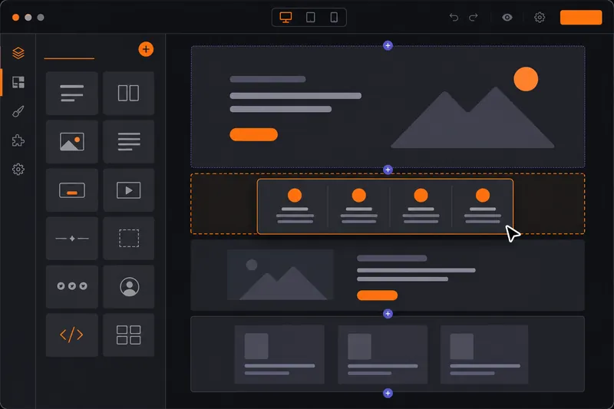614x409 pixels.
Task: Open top bar gear settings
Action: pos(540,17)
